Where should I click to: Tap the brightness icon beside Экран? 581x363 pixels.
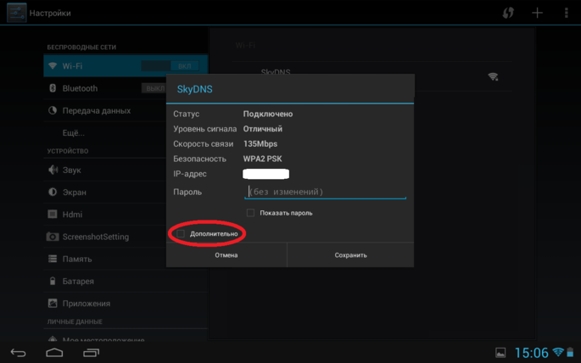click(53, 192)
